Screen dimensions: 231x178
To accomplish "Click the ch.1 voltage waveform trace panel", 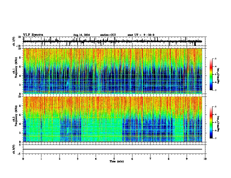I will point(115,41).
